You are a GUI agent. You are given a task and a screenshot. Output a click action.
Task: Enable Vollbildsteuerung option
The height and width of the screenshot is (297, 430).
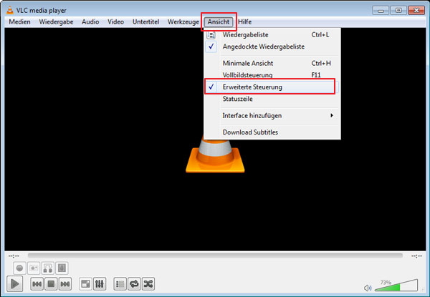click(272, 75)
